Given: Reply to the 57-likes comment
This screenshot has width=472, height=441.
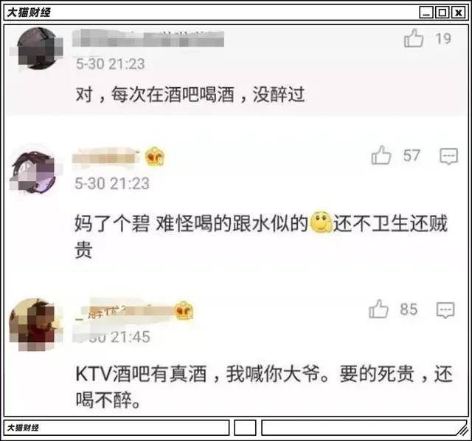Looking at the screenshot, I should [448, 156].
